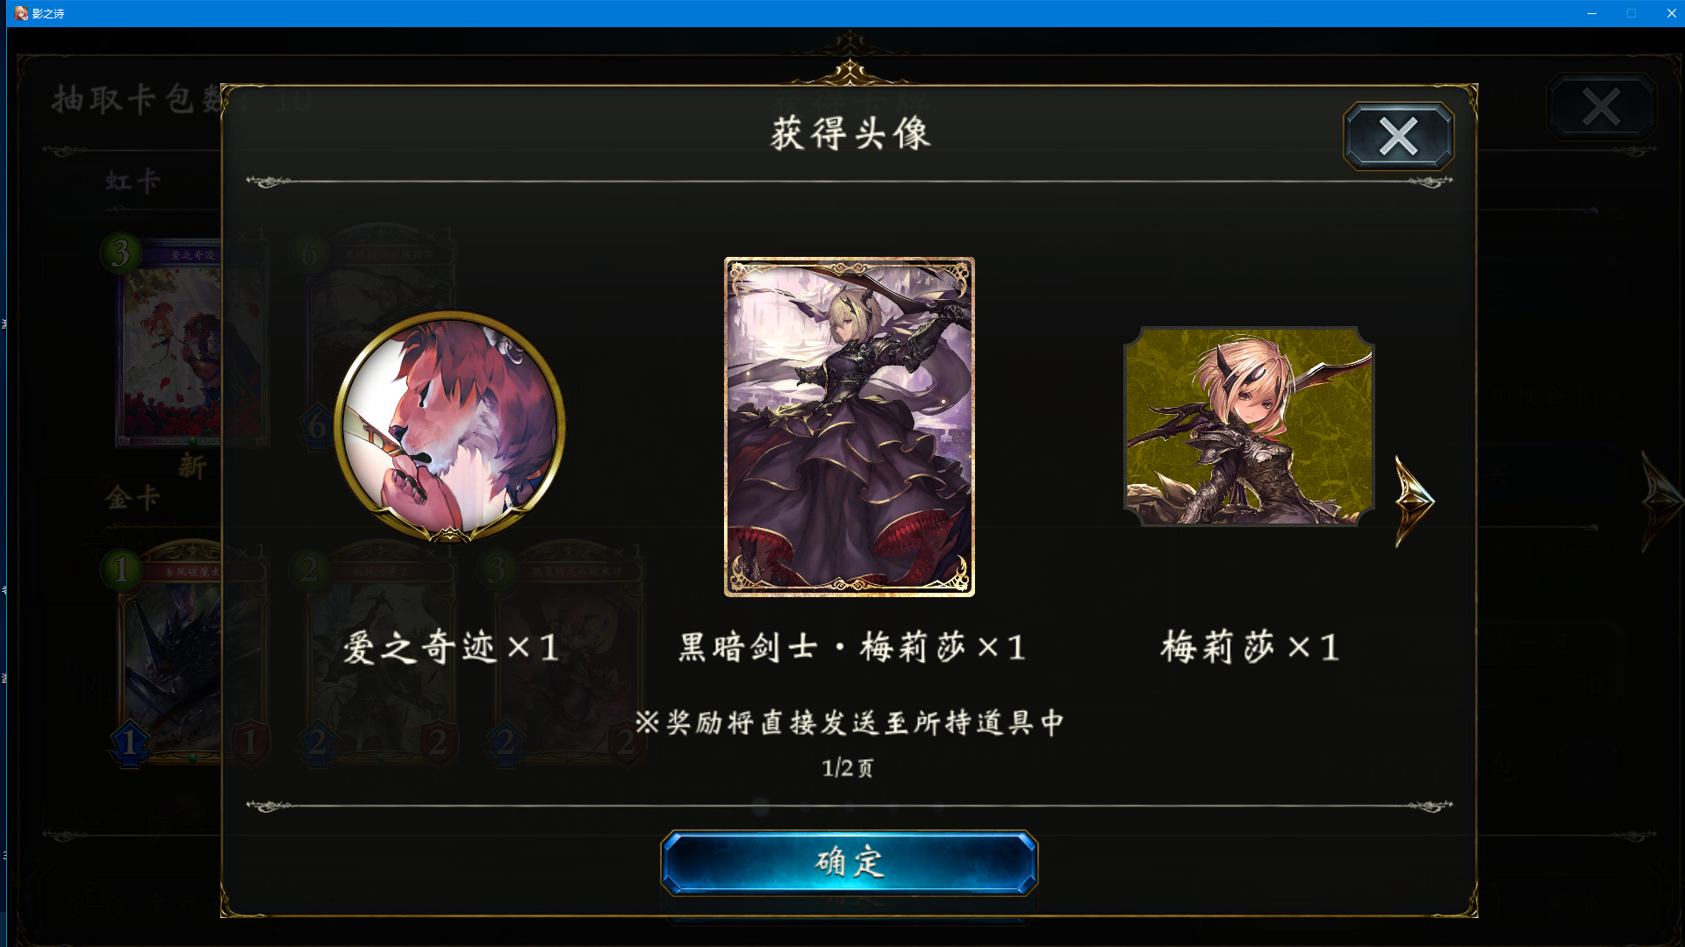
Task: Go to next page with golden arrow
Action: [x=1414, y=501]
